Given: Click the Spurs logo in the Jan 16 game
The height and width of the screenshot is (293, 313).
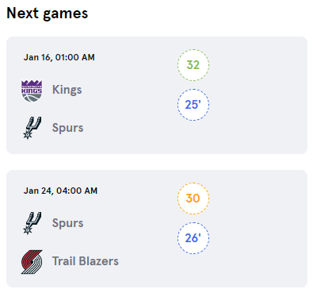Looking at the screenshot, I should tap(32, 128).
